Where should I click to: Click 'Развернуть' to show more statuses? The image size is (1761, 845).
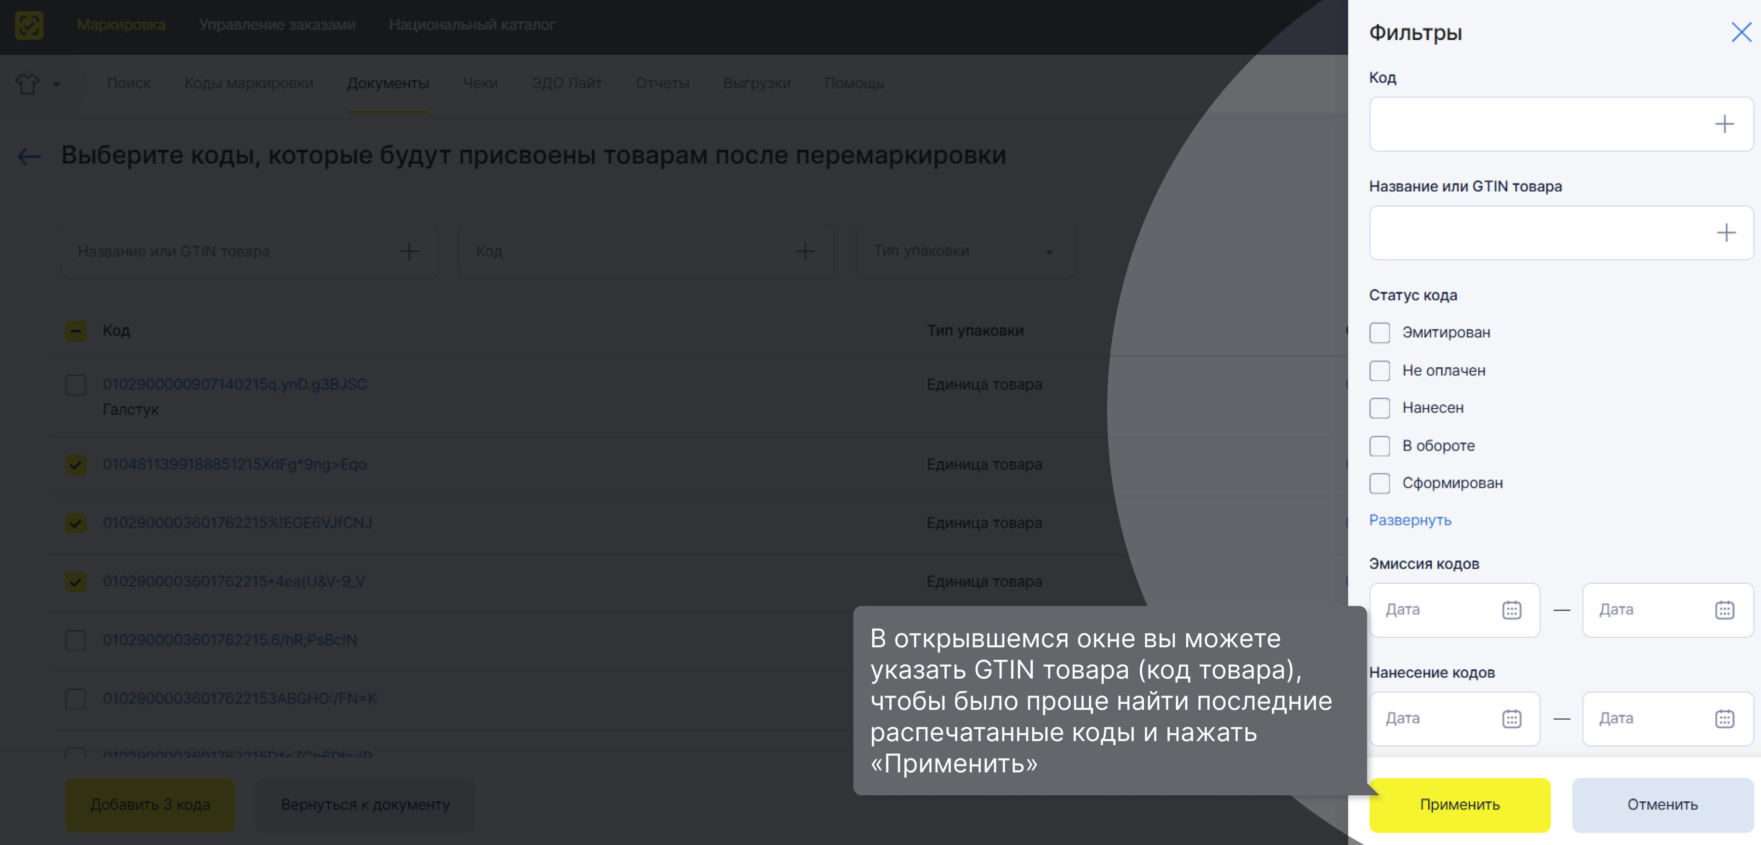coord(1410,520)
